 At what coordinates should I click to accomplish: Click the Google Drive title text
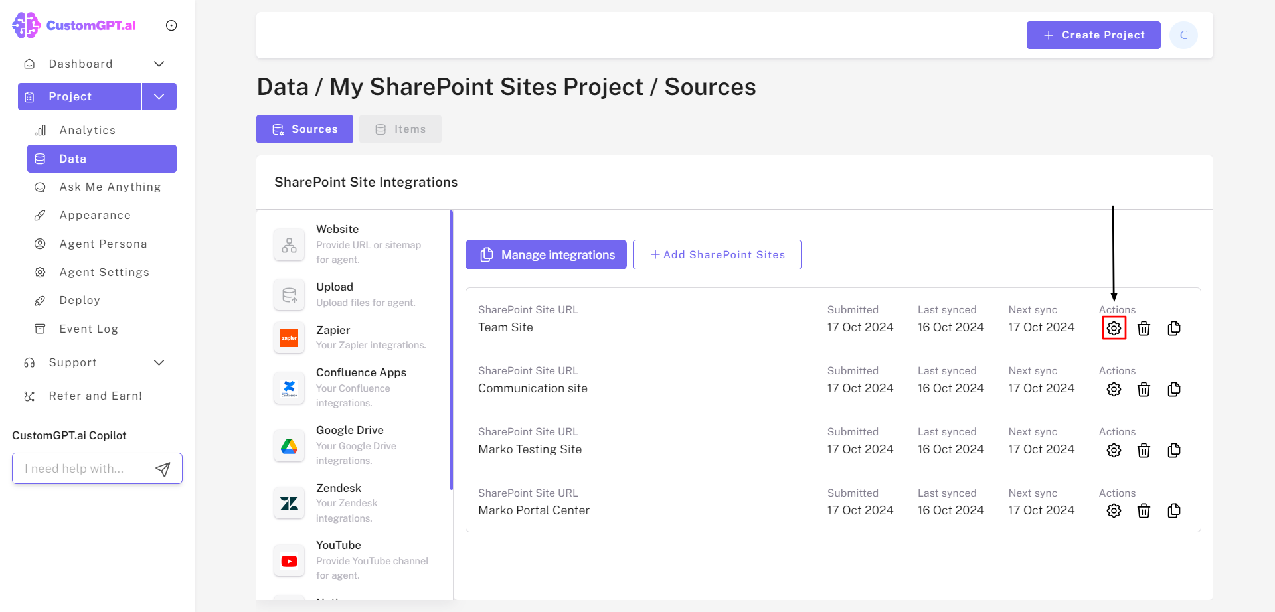pyautogui.click(x=350, y=430)
